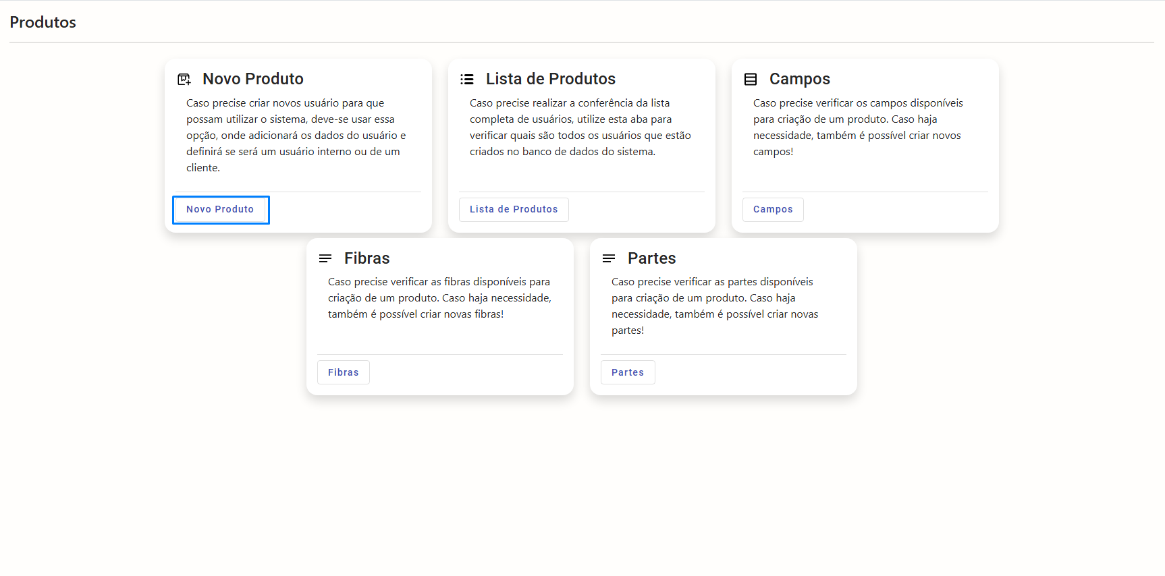Open the Fibras page button
1165x576 pixels.
(343, 372)
